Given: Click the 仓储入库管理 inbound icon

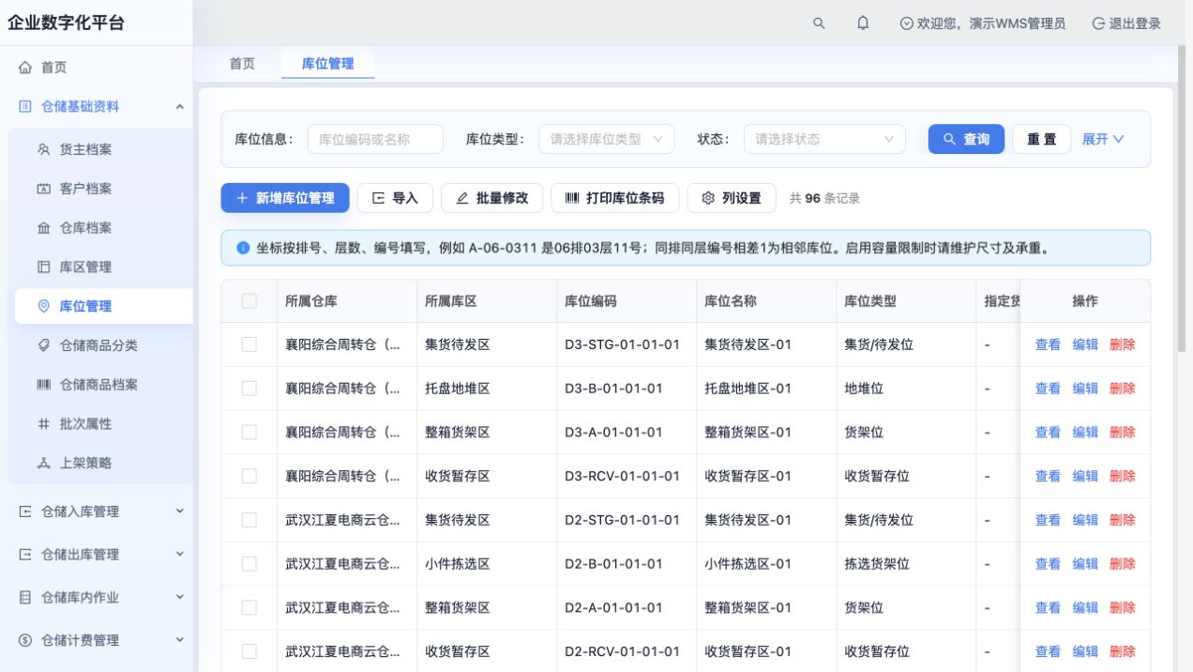Looking at the screenshot, I should (x=25, y=512).
